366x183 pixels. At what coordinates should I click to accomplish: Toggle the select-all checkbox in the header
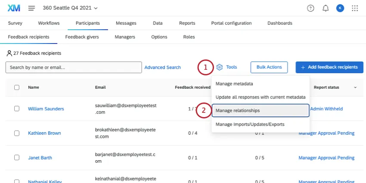[x=17, y=87]
